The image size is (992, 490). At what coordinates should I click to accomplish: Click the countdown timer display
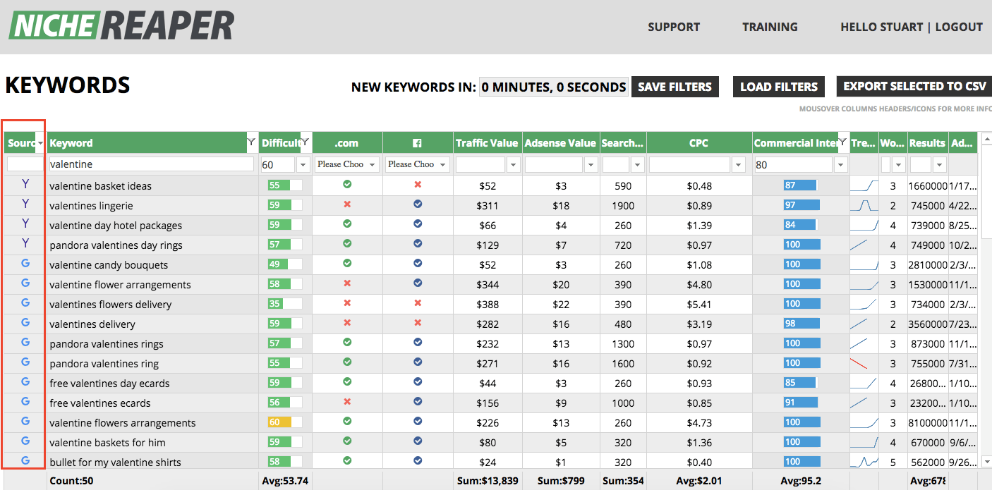[x=554, y=87]
